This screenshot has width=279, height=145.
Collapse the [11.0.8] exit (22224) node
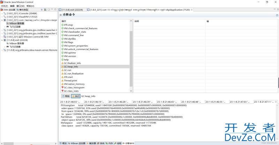[x=2, y=40]
